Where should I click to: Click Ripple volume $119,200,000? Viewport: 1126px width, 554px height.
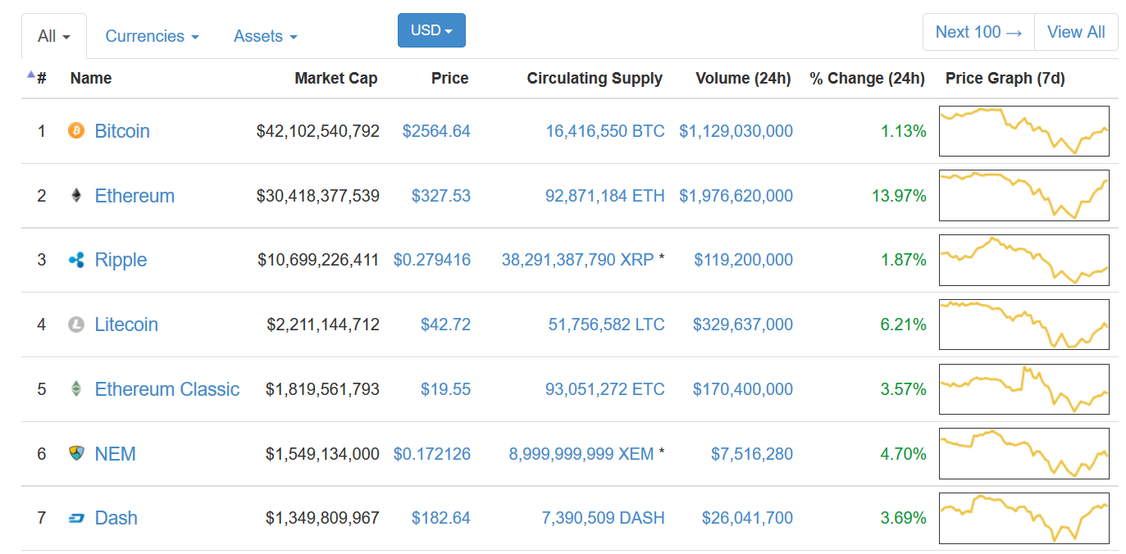(x=743, y=261)
